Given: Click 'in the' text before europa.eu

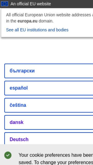Looking at the screenshot, I should 11,21.
